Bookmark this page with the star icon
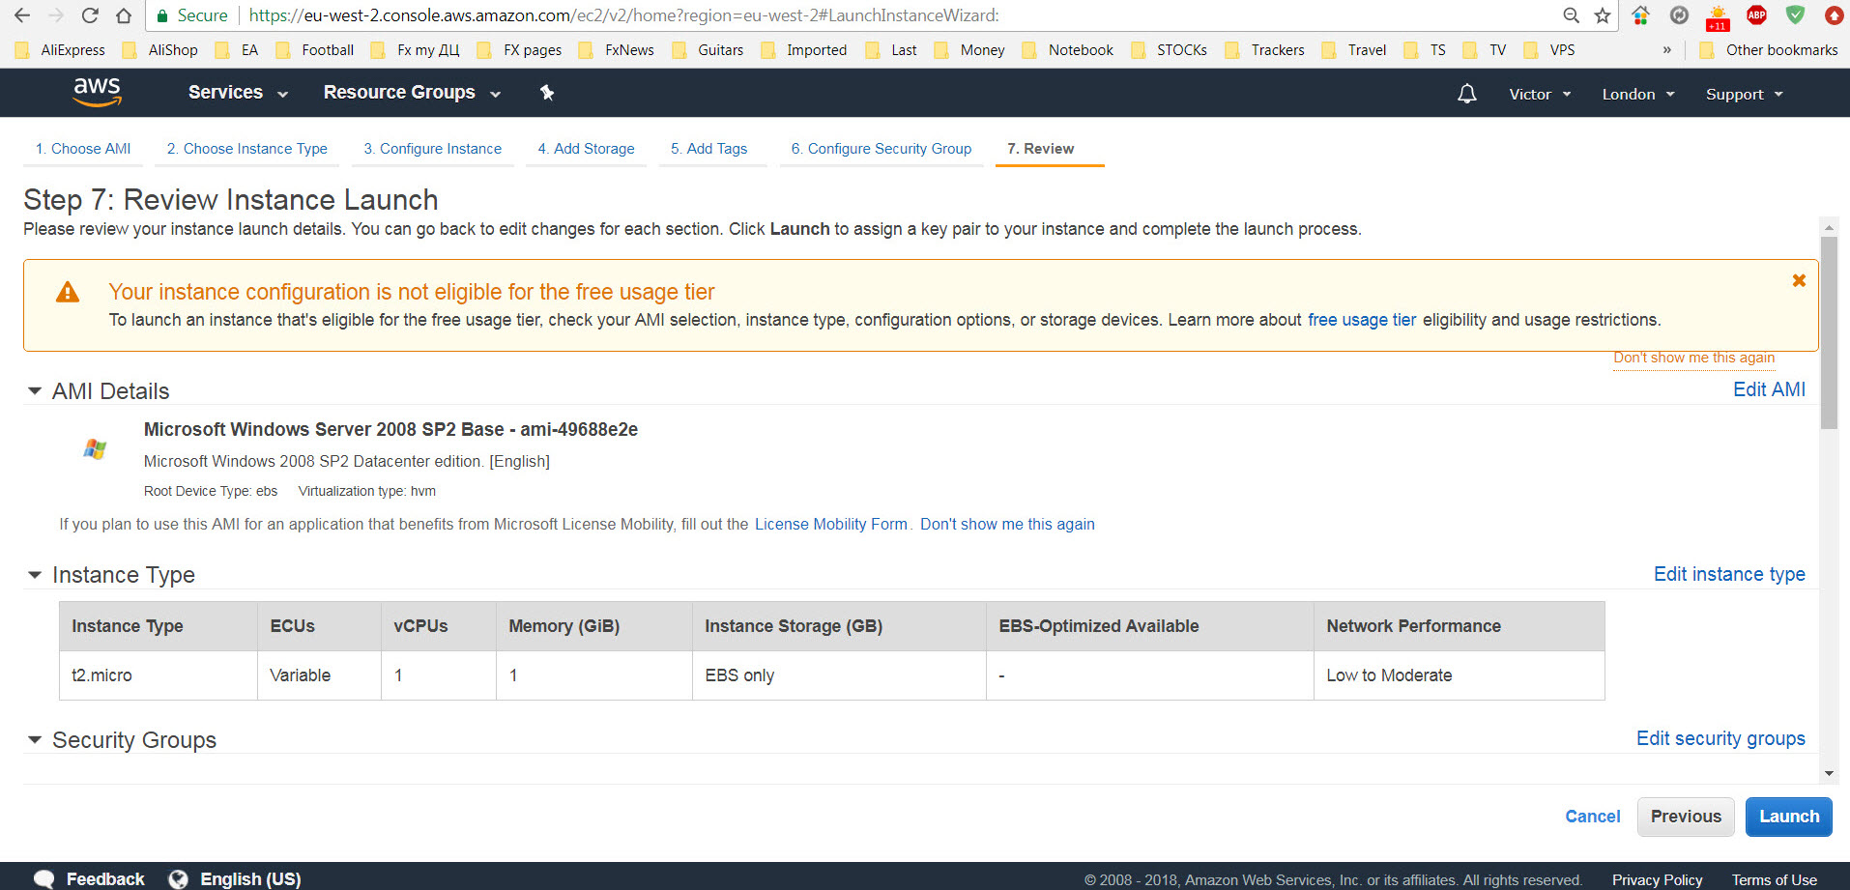1850x890 pixels. pyautogui.click(x=1603, y=15)
